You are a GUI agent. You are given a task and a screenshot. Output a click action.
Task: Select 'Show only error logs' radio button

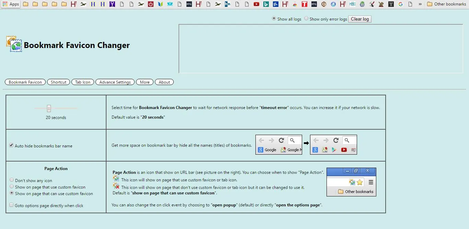306,19
